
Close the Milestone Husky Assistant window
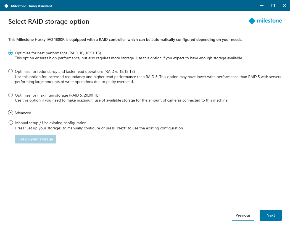click(x=284, y=6)
